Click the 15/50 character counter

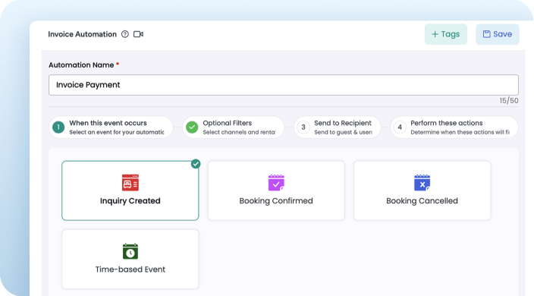click(x=509, y=101)
